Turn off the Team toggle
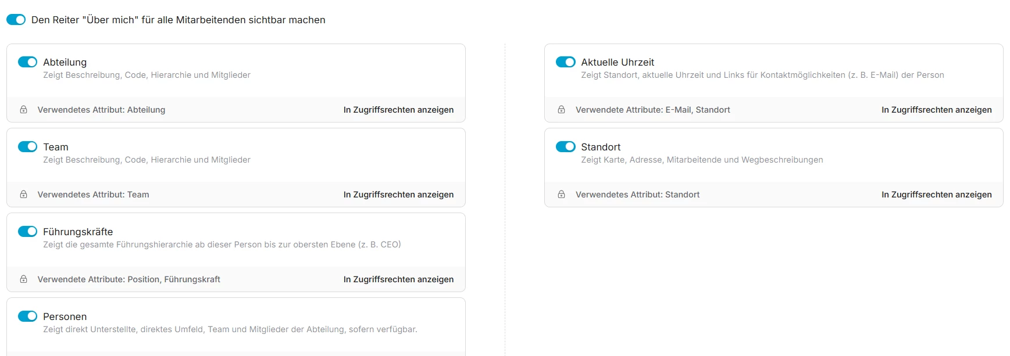The height and width of the screenshot is (356, 1010). click(x=27, y=147)
